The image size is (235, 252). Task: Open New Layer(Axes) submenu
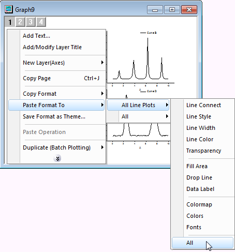56,63
